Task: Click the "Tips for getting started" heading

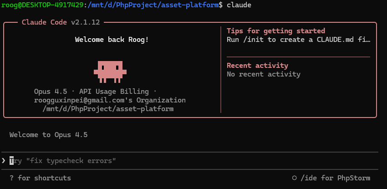Action: point(276,31)
